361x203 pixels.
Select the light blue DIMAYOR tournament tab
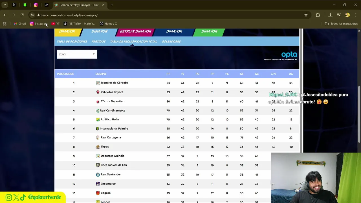coord(99,32)
